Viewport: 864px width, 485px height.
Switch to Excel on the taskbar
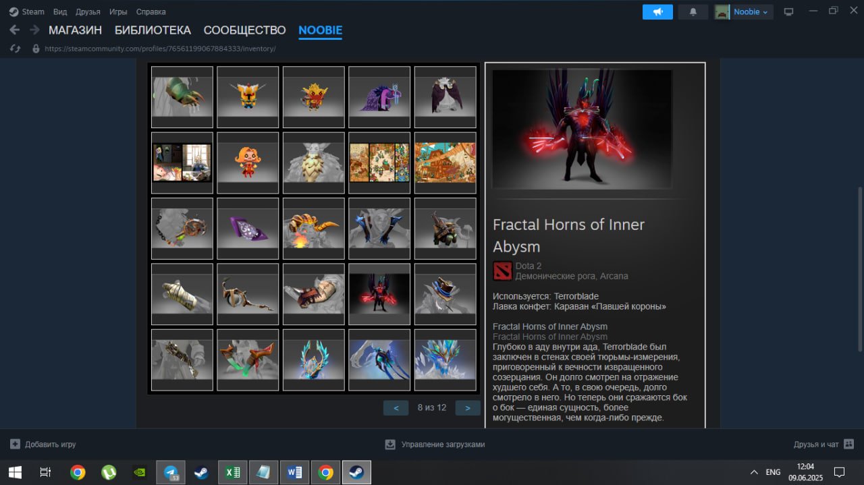tap(233, 472)
